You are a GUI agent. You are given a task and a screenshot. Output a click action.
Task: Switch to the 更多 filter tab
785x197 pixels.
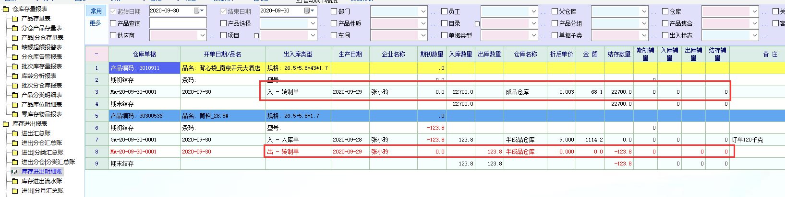coord(96,23)
